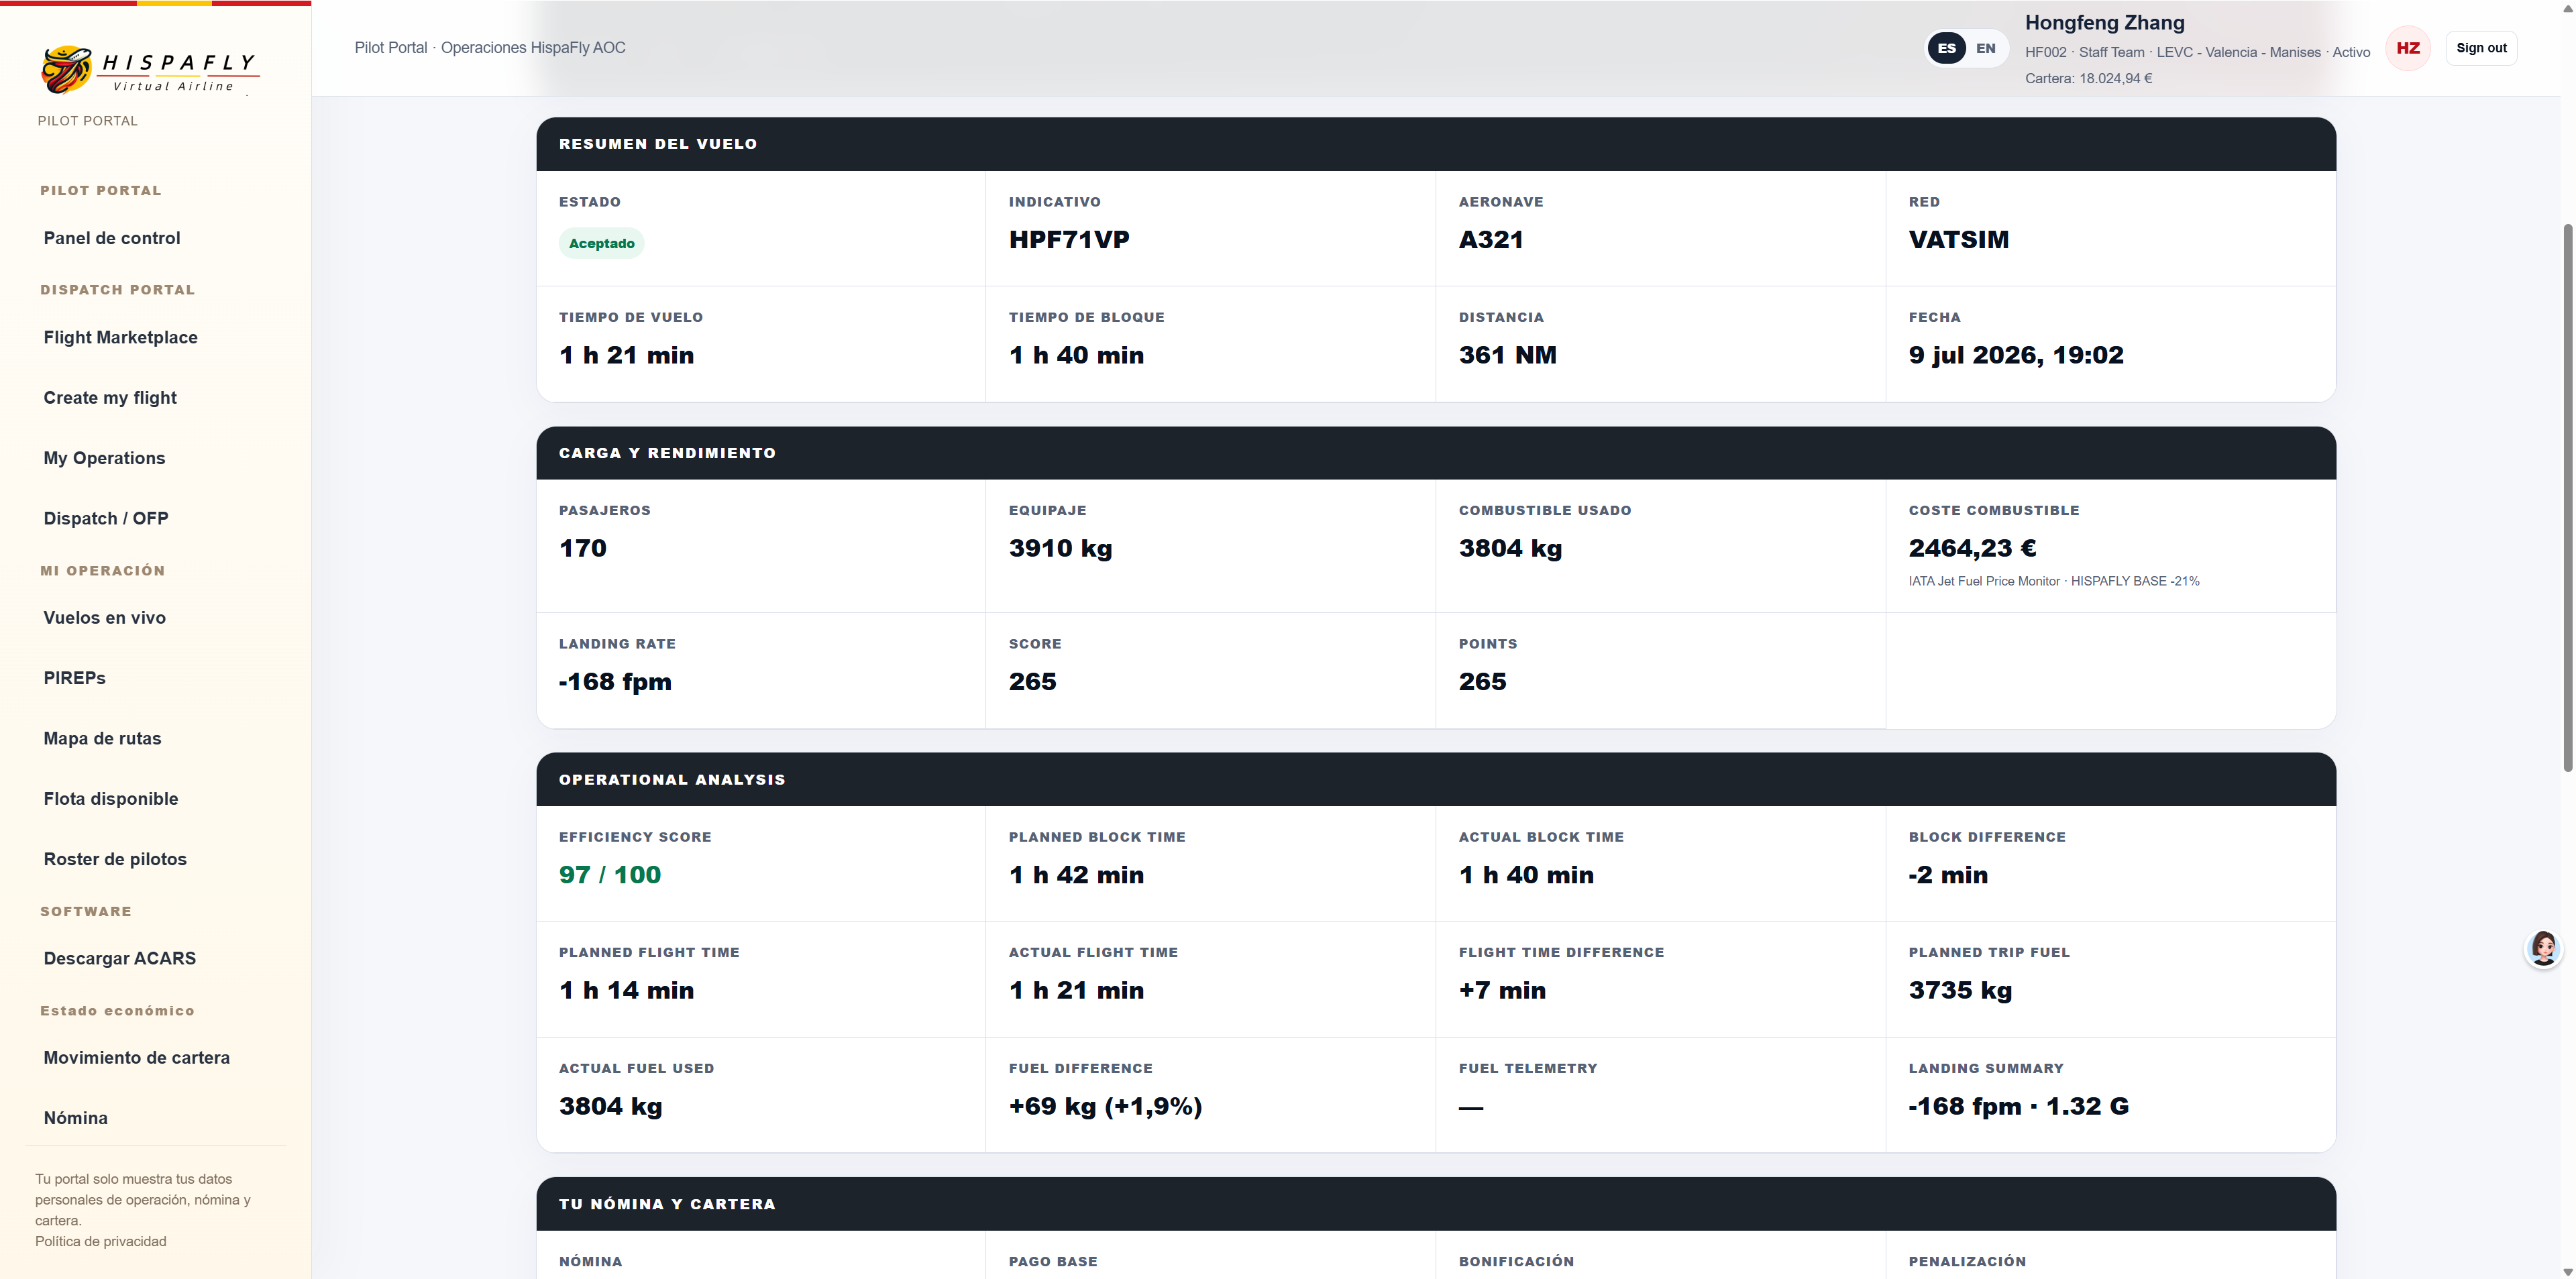Select fuel difference +69 kg (+1,9%)
Image resolution: width=2576 pixels, height=1279 pixels.
coord(1105,1106)
